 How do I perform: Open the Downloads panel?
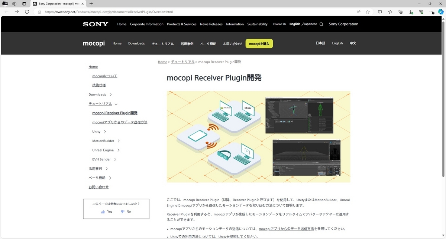411,12
